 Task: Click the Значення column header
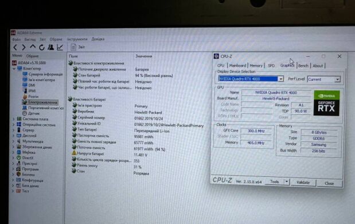144,56
